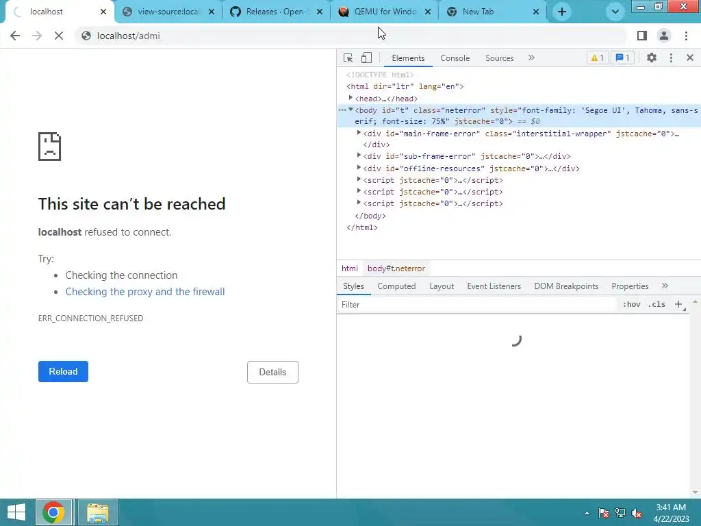
Task: Close the localhost tab
Action: pos(103,12)
